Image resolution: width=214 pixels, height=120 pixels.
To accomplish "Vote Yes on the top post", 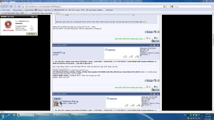I will tap(149, 38).
